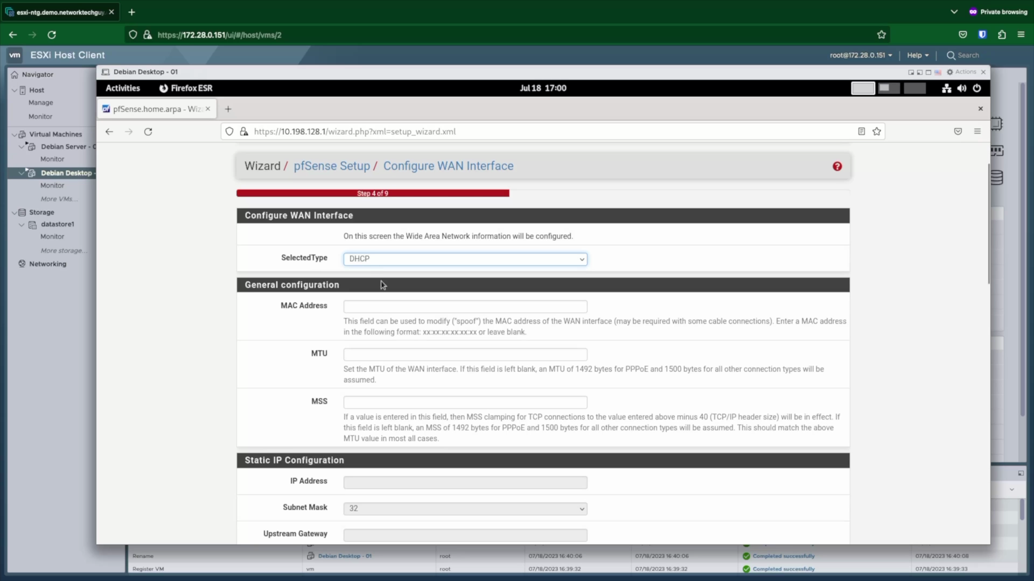This screenshot has width=1034, height=581.
Task: Bookmark the ESXi page in outer browser
Action: [882, 35]
